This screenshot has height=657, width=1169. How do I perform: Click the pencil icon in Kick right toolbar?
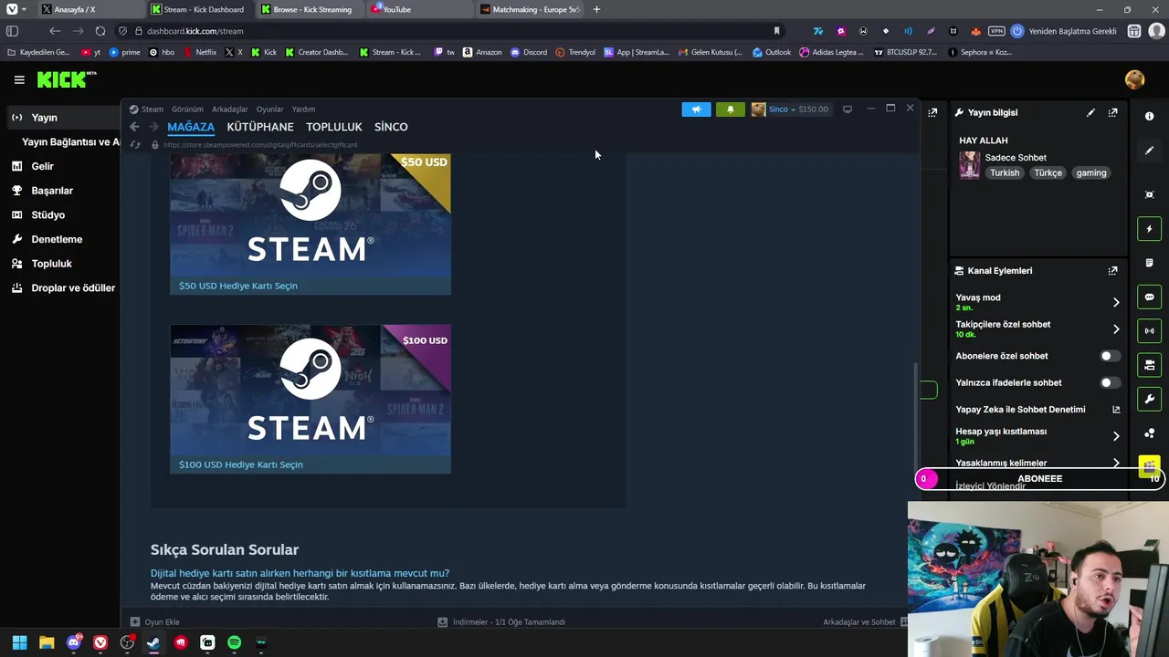(1149, 151)
